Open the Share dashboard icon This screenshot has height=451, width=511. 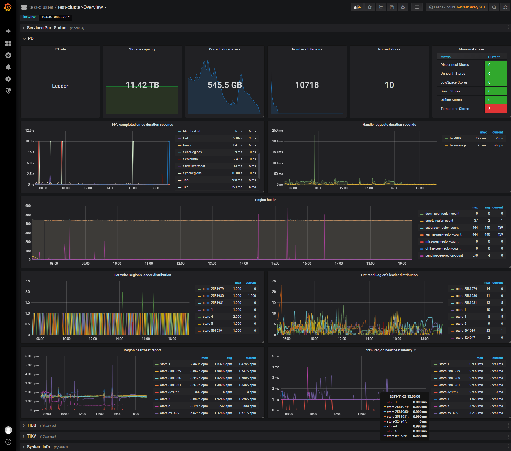[381, 7]
